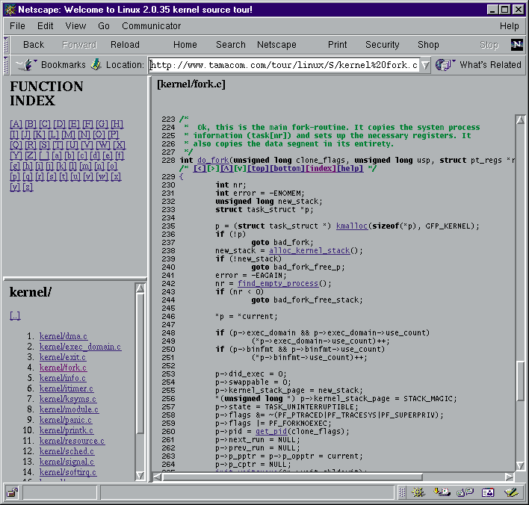
Task: Click the page proxy icon beside Location
Action: pyautogui.click(x=96, y=65)
